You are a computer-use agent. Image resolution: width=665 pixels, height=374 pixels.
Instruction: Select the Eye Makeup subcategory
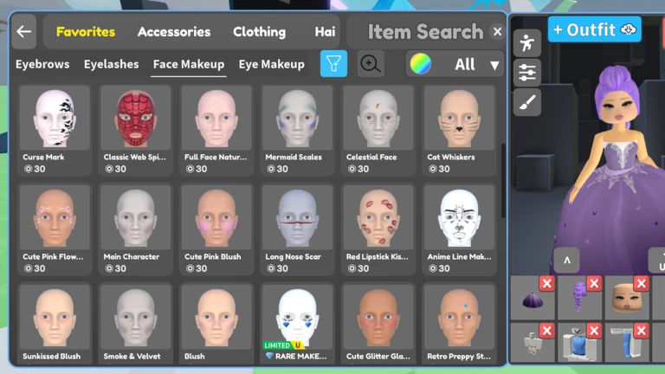(x=271, y=64)
